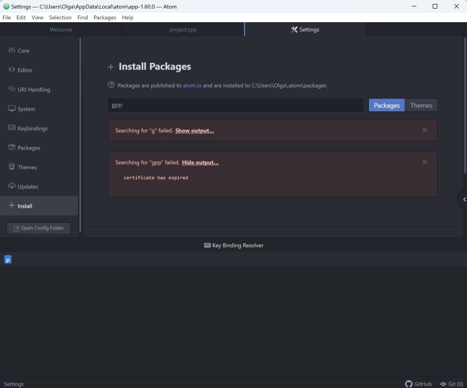The height and width of the screenshot is (388, 467).
Task: Open the Packages menu
Action: click(104, 18)
